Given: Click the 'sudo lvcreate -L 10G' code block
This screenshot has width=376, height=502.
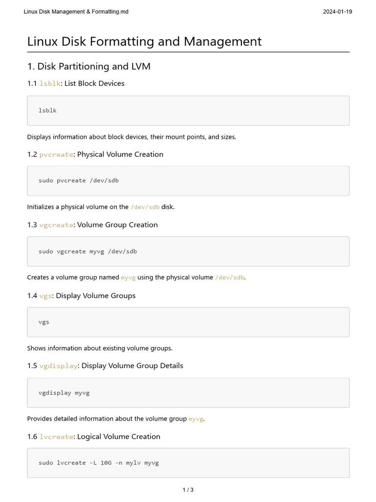Looking at the screenshot, I should [x=188, y=463].
